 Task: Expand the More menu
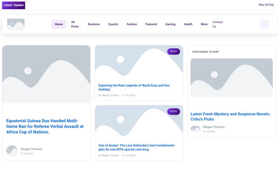click(x=204, y=24)
